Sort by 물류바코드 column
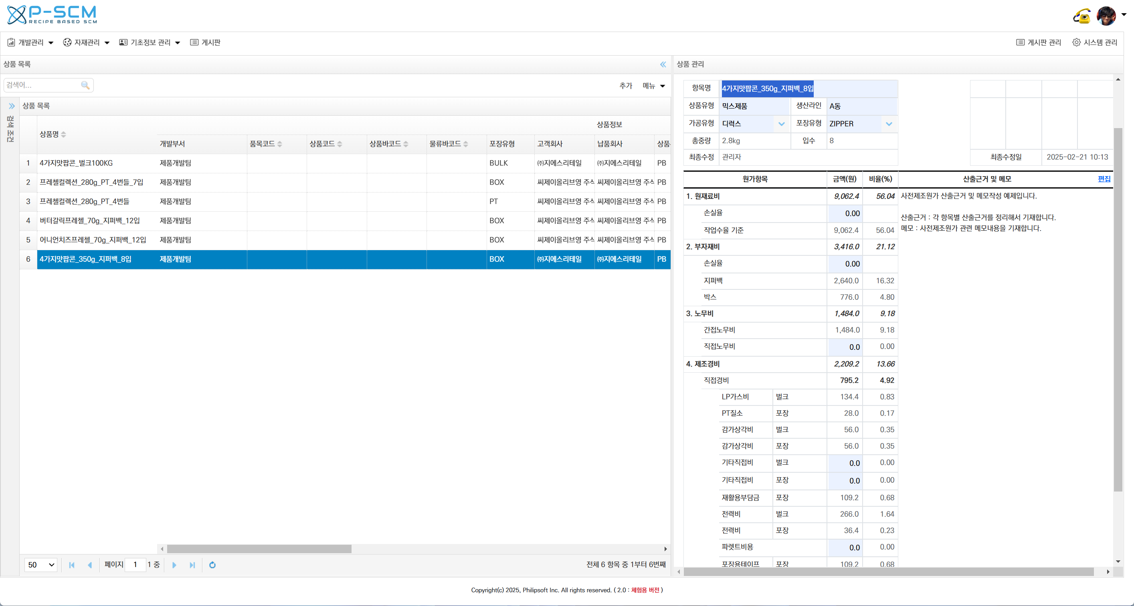 pyautogui.click(x=449, y=144)
